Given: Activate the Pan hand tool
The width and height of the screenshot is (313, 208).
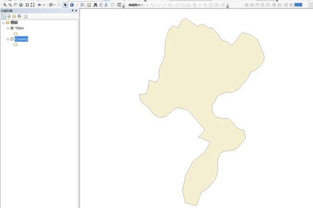Looking at the screenshot, I should point(15,5).
